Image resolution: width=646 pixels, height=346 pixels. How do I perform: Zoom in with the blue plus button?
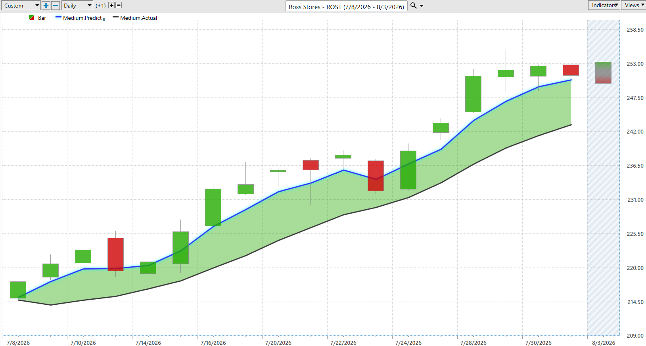pos(46,6)
